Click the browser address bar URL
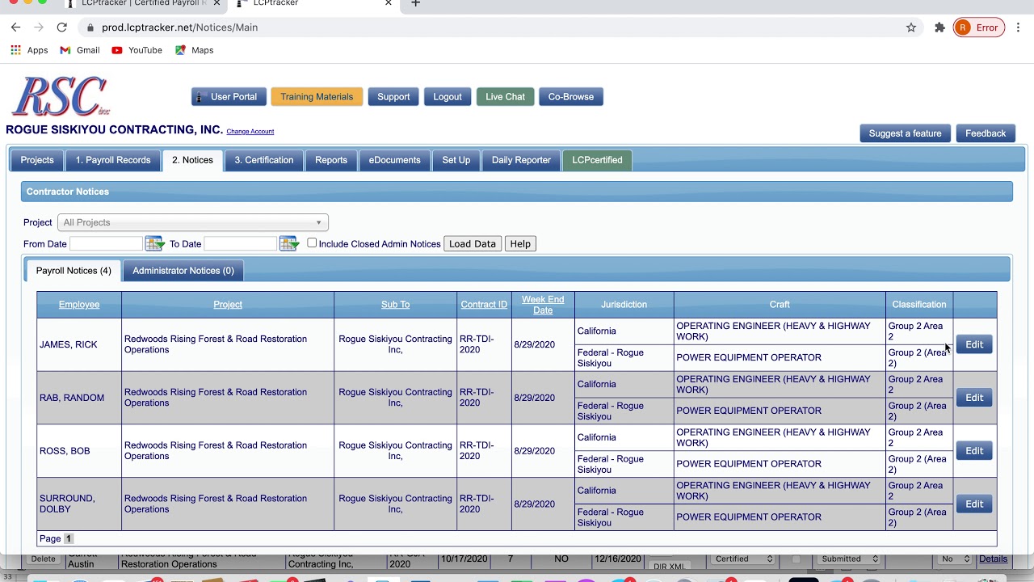This screenshot has height=582, width=1034. click(x=179, y=27)
